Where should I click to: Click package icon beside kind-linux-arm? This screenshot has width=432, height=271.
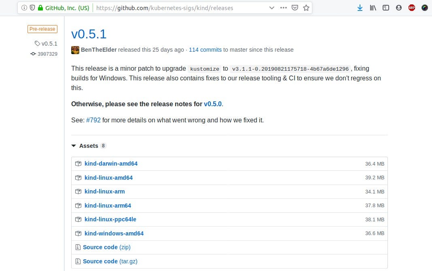[78, 191]
